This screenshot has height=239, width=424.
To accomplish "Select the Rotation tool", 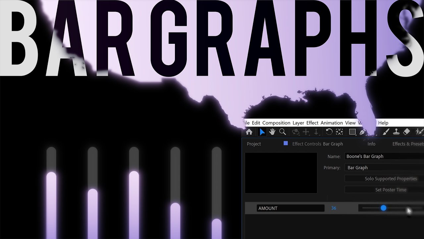I will [329, 132].
